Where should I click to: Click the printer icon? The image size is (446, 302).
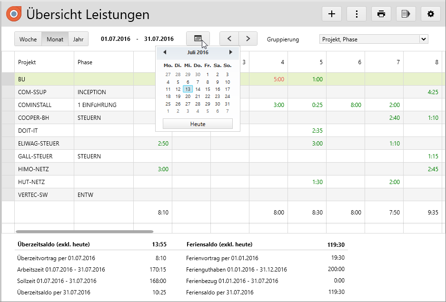pyautogui.click(x=381, y=14)
